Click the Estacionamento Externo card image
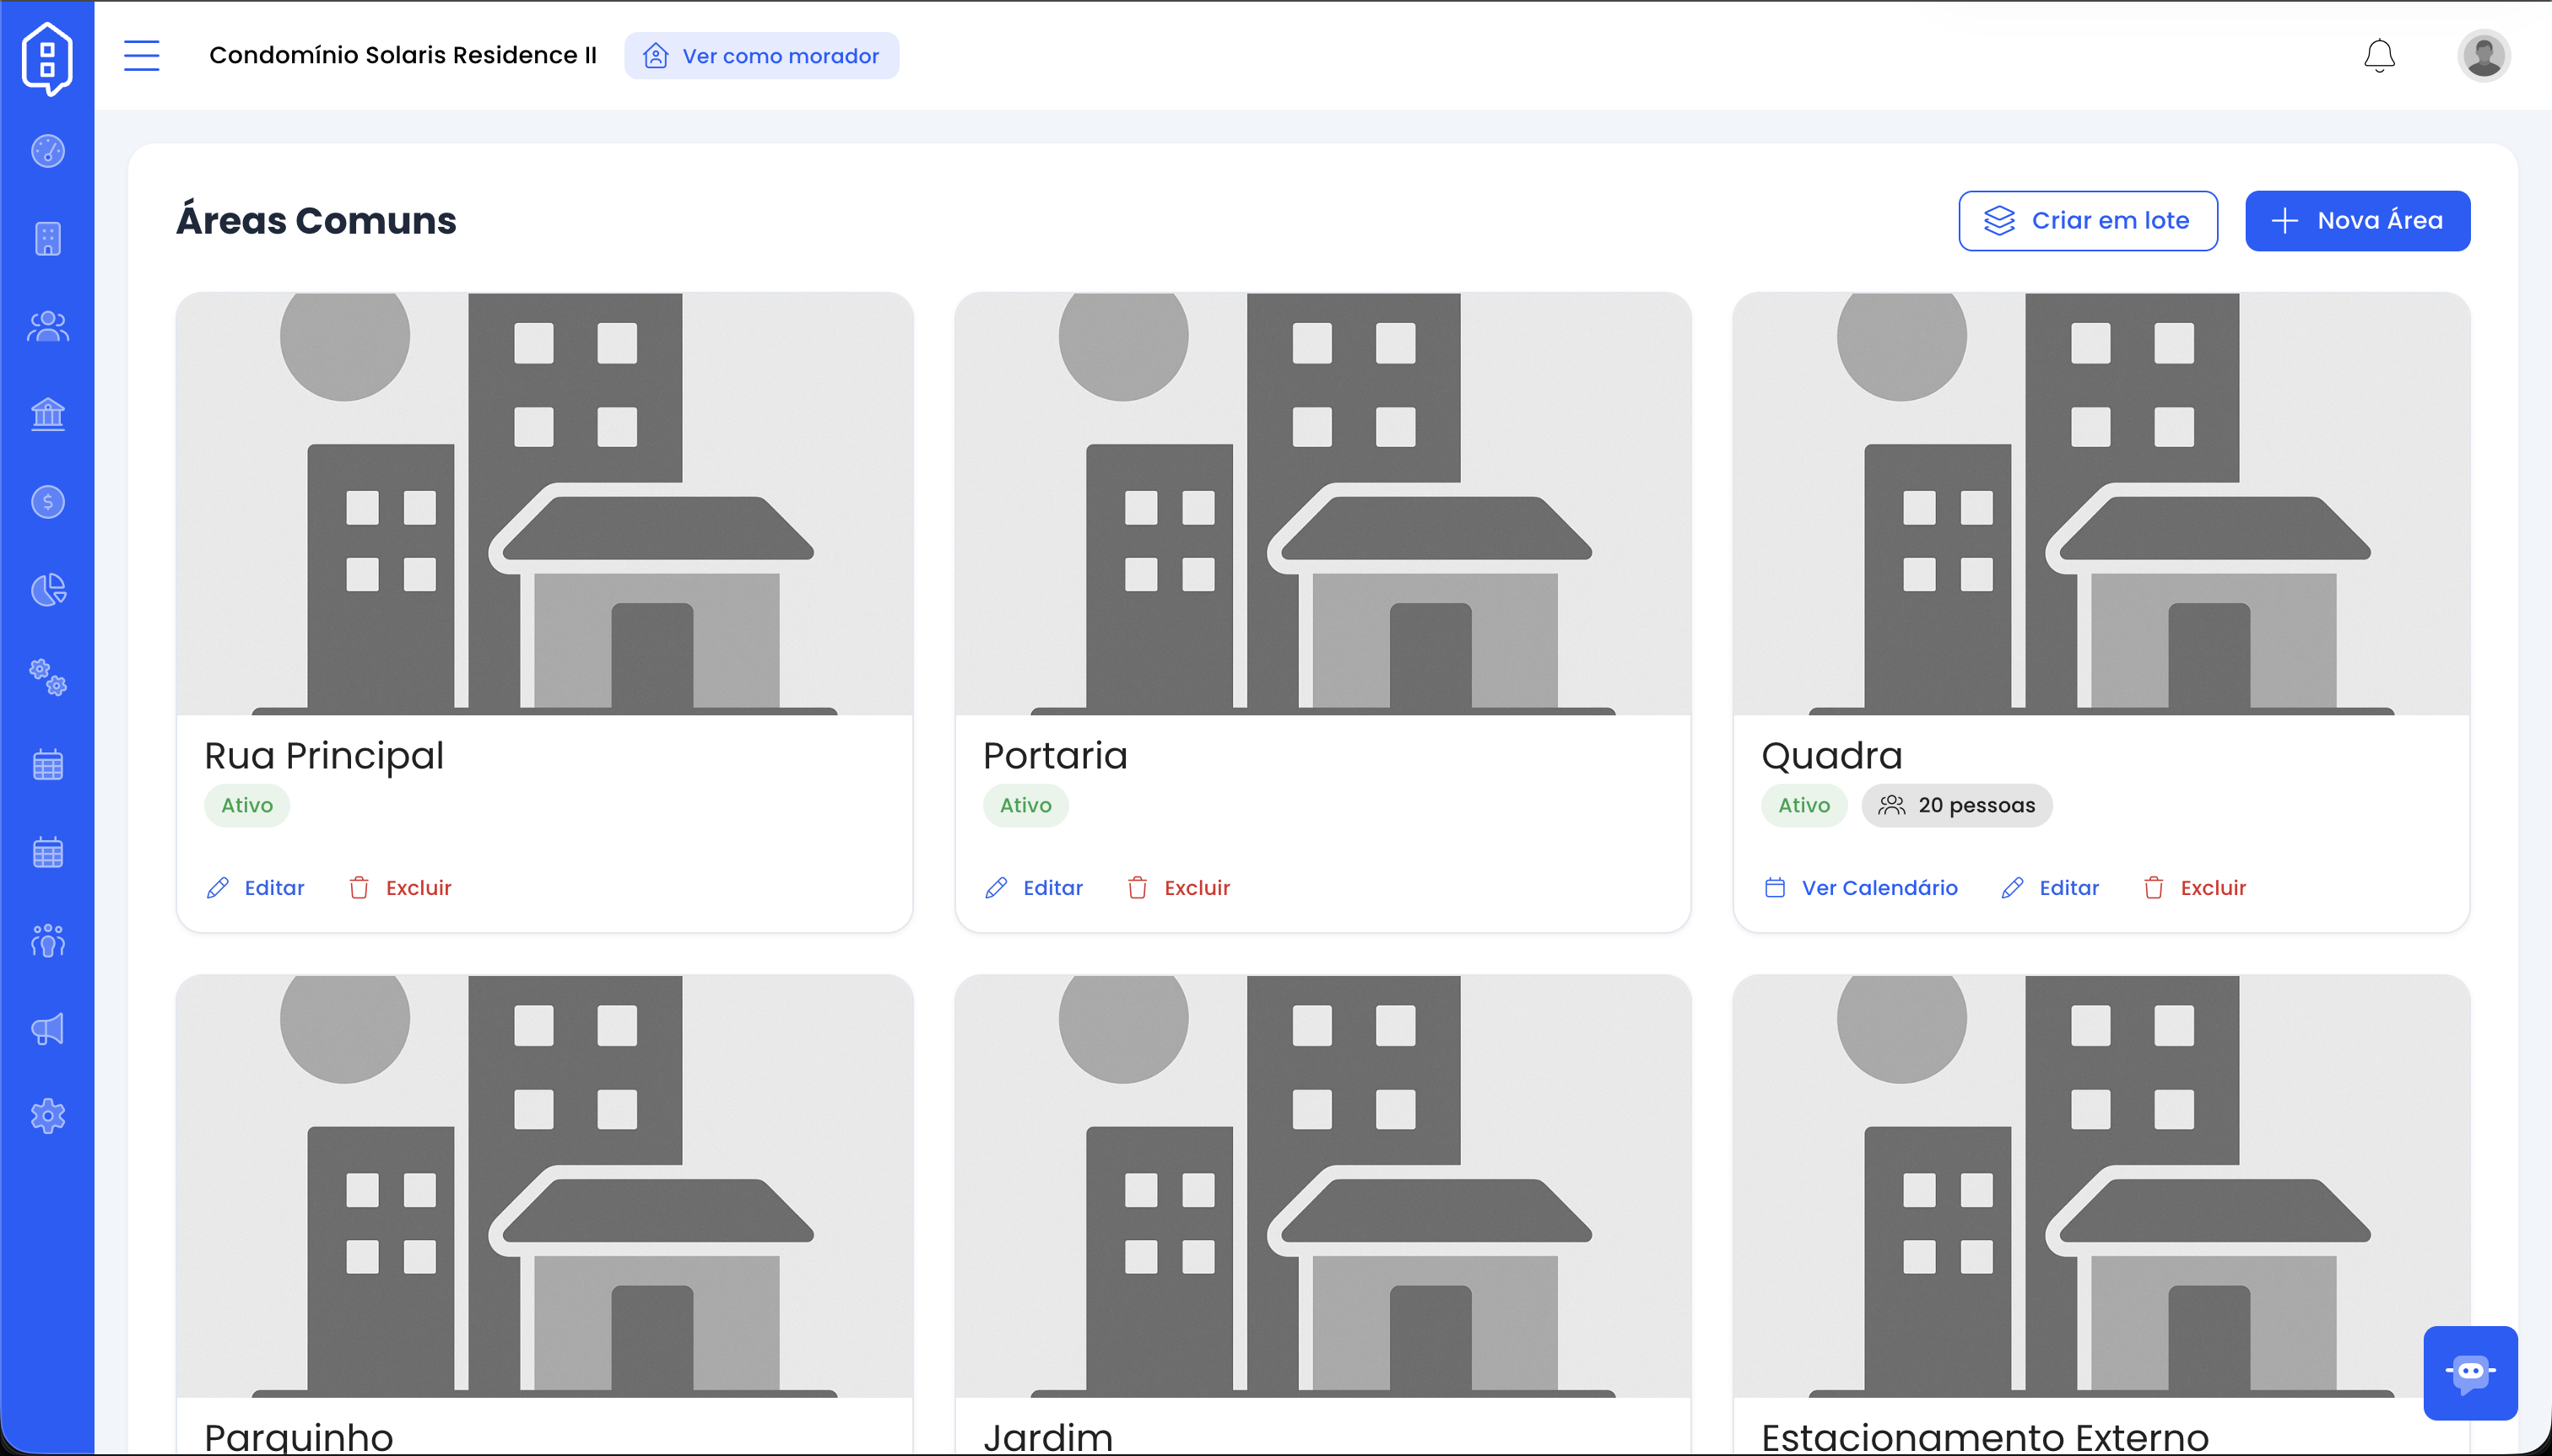 click(x=2101, y=1186)
